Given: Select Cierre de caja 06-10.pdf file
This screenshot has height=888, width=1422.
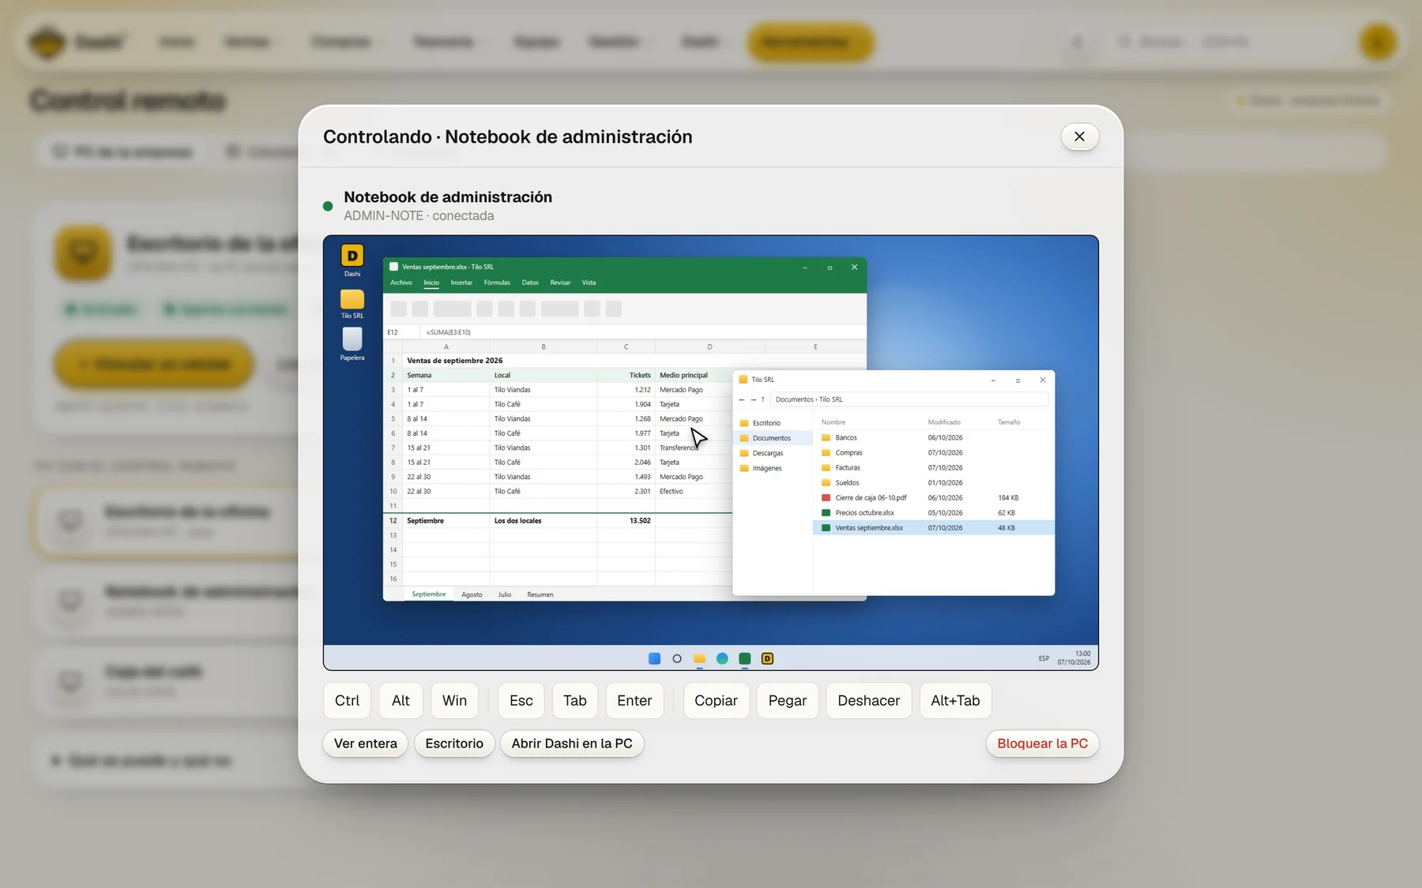Looking at the screenshot, I should click(x=933, y=497).
